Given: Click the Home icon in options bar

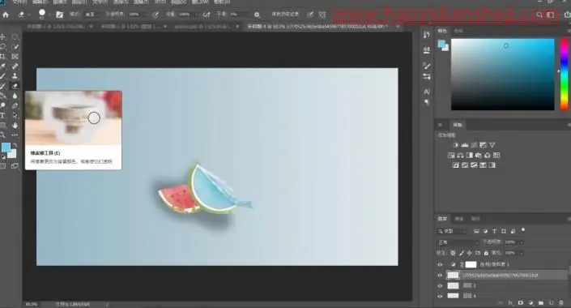Looking at the screenshot, I should [x=6, y=15].
